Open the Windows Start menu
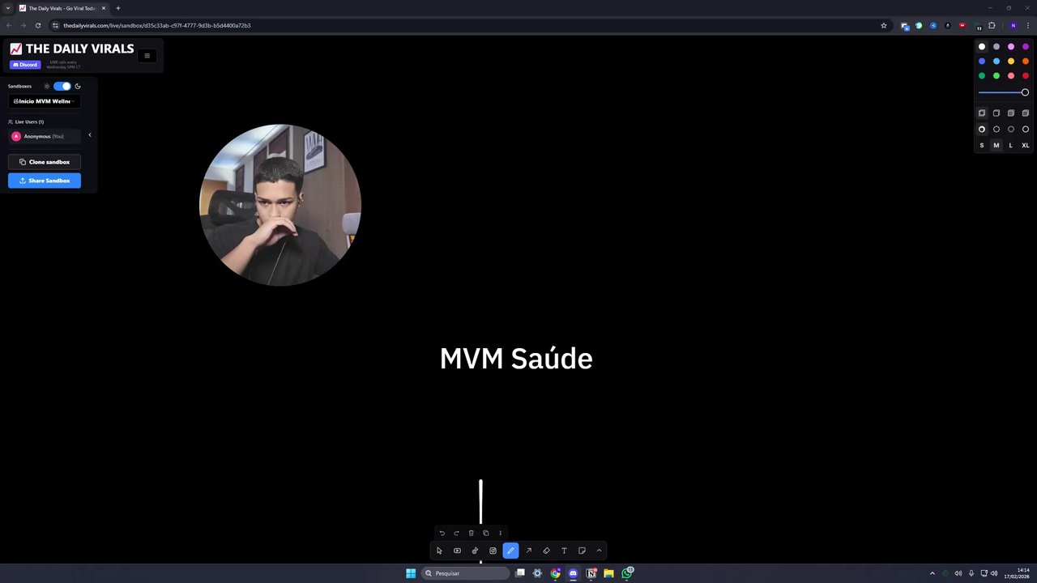Screen dimensions: 1037x583 (x=411, y=573)
